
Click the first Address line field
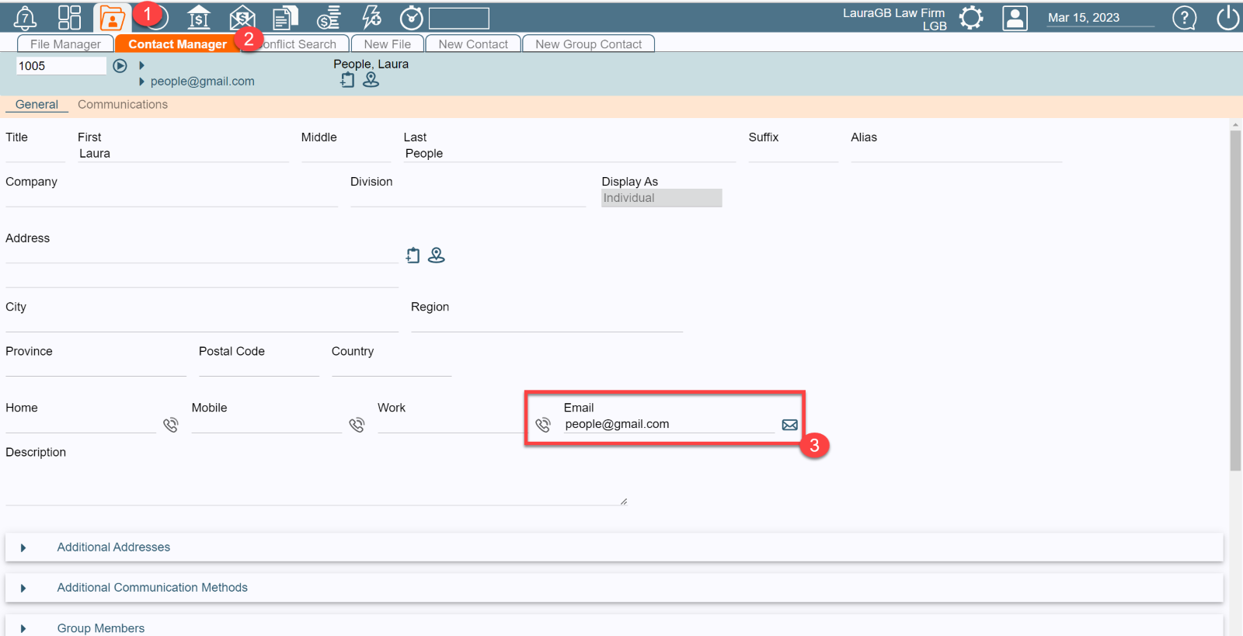(x=202, y=255)
